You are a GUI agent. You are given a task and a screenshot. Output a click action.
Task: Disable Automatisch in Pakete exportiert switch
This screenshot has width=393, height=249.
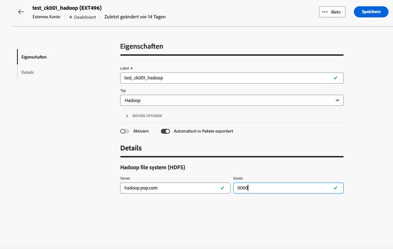coord(166,131)
